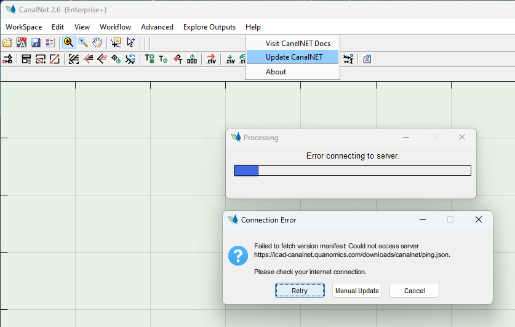This screenshot has height=327, width=515.
Task: Save using the blue floppy disk icon
Action: 36,42
